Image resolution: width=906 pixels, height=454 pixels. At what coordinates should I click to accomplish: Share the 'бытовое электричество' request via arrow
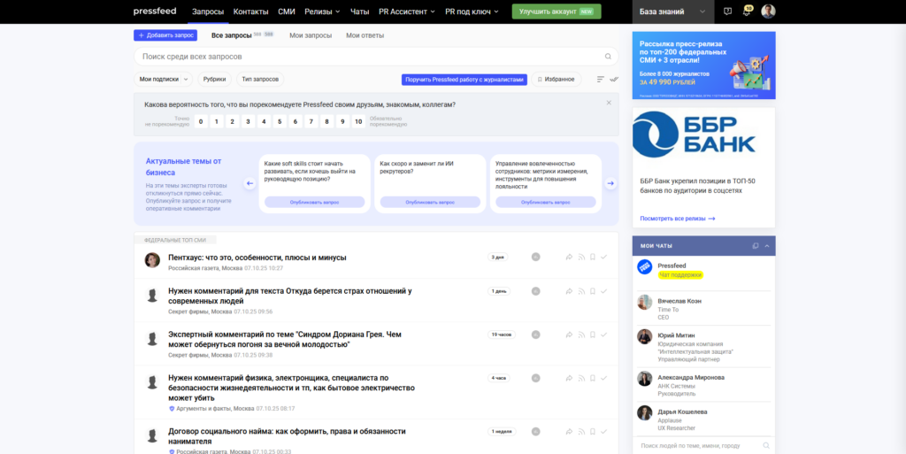point(569,379)
